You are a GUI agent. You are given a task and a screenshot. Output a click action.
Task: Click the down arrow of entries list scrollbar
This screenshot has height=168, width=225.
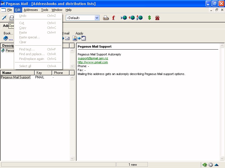click(x=72, y=158)
